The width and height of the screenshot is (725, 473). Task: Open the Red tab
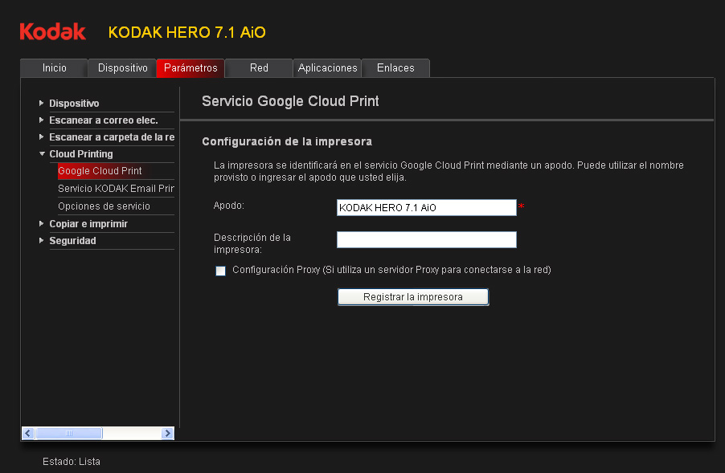(259, 68)
